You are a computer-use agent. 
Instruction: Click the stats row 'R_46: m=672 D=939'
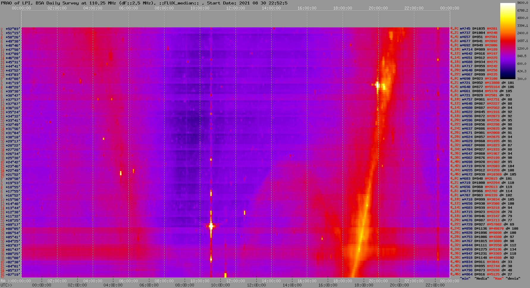click(483, 175)
